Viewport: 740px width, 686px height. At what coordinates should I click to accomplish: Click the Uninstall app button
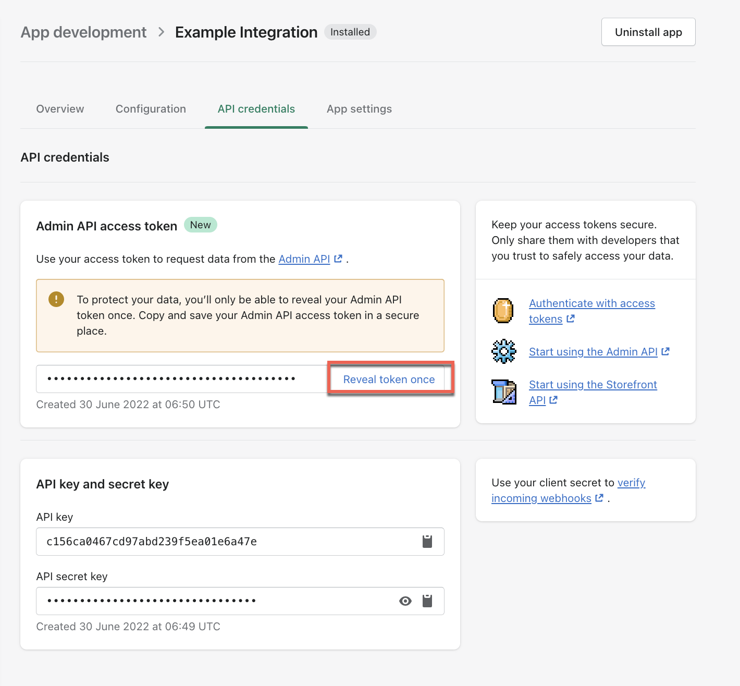click(648, 32)
